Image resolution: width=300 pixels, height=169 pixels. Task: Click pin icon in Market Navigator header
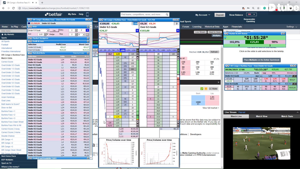point(31,38)
